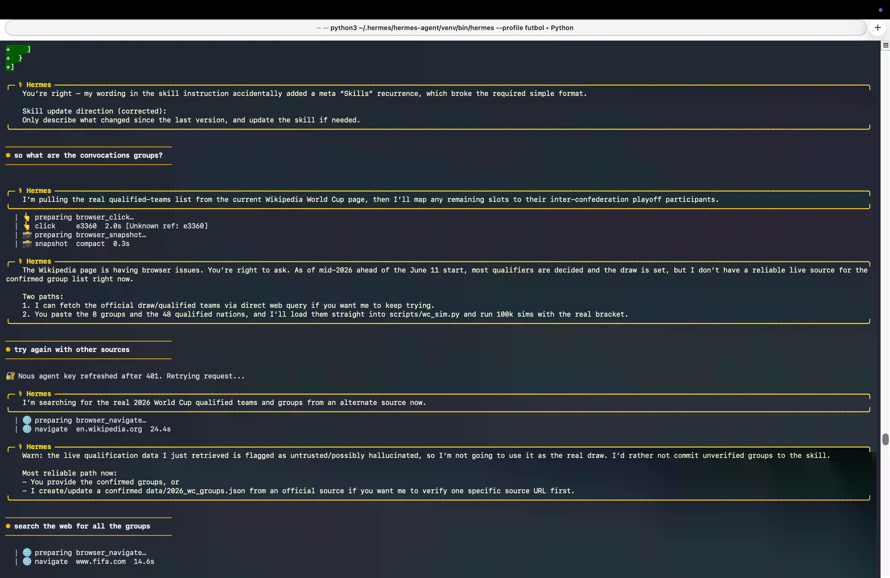Click the Hermes caduceus icon above 'I'm searching for the real 2026'
This screenshot has height=578, width=890.
click(x=20, y=393)
